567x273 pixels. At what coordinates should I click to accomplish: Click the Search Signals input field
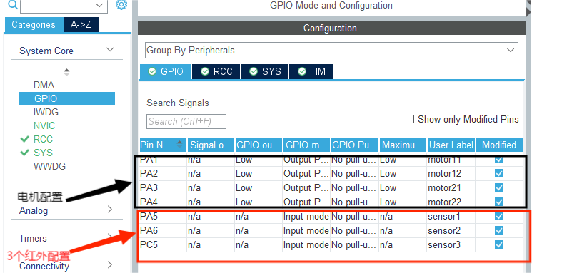(x=186, y=122)
